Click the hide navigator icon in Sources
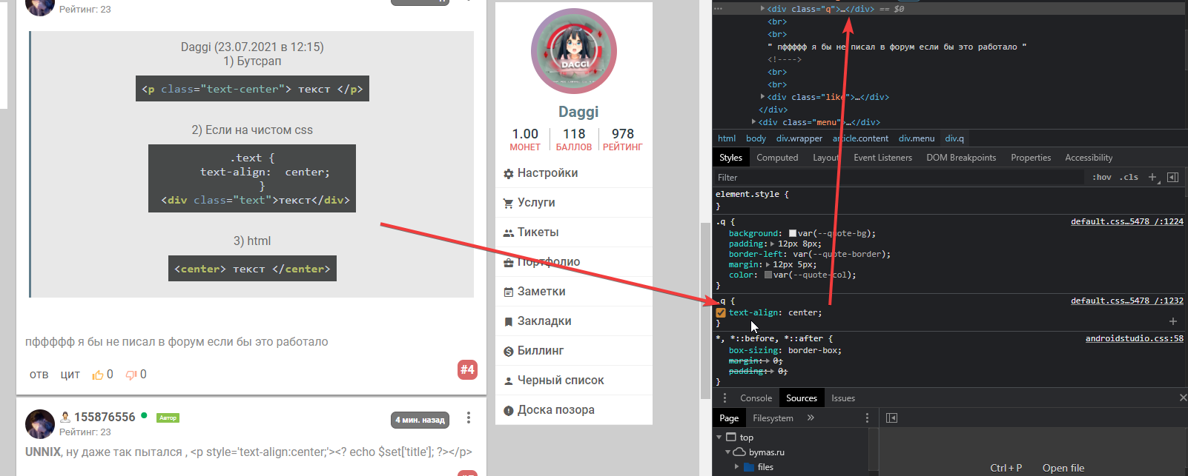1188x476 pixels. 891,418
